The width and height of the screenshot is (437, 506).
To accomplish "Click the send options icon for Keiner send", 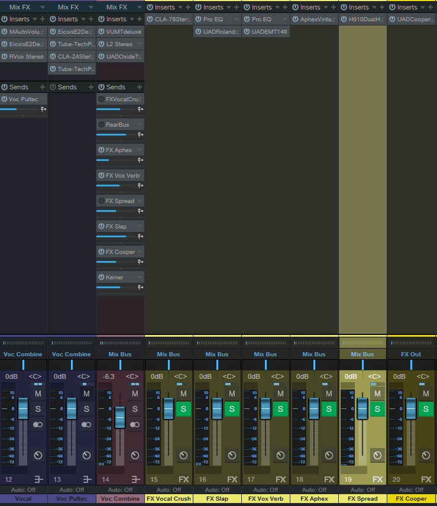I will pos(140,287).
